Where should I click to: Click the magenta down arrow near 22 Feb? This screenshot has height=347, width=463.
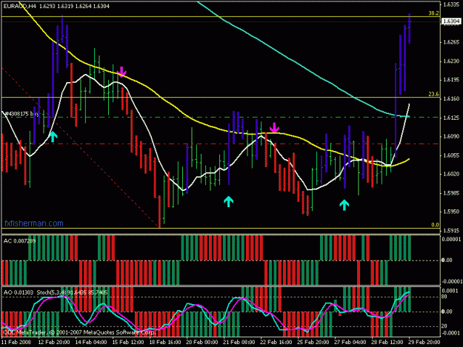point(274,128)
